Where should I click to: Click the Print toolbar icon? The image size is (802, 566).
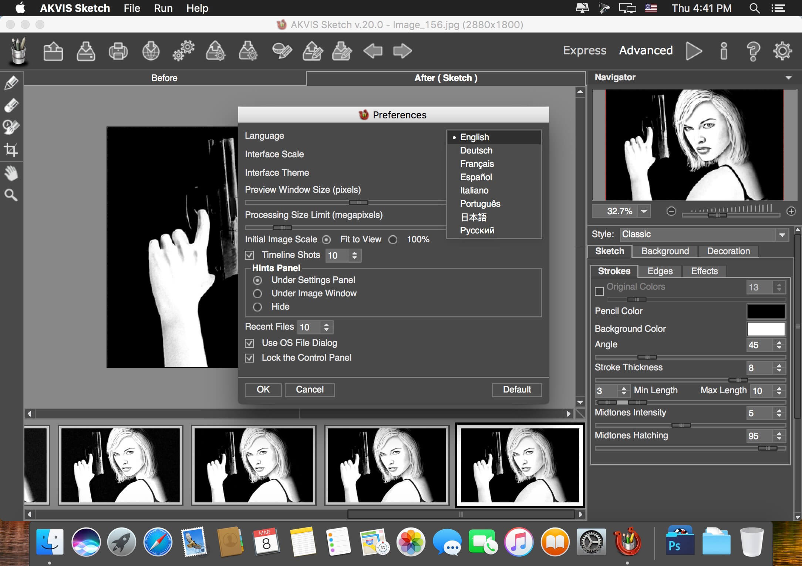[118, 51]
